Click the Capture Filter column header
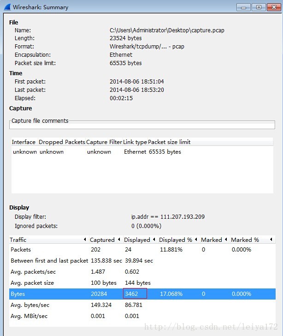Viewport: 283px width, 336px height. 104,142
